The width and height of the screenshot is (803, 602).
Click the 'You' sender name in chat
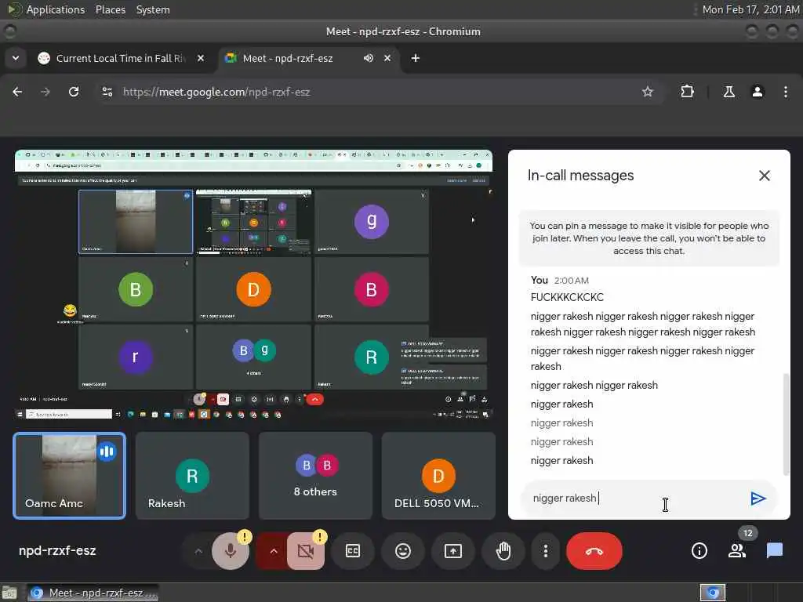540,280
